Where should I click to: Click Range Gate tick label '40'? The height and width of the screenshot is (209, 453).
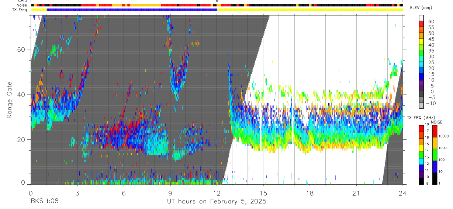22,94
